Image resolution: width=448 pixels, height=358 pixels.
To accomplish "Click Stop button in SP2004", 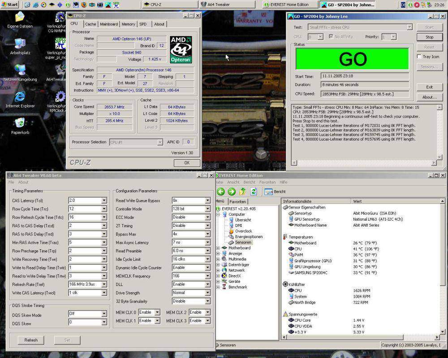I will pos(430,37).
